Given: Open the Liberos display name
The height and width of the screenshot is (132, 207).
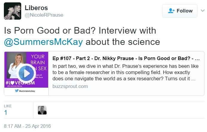Looking at the screenshot, I should (x=36, y=8).
